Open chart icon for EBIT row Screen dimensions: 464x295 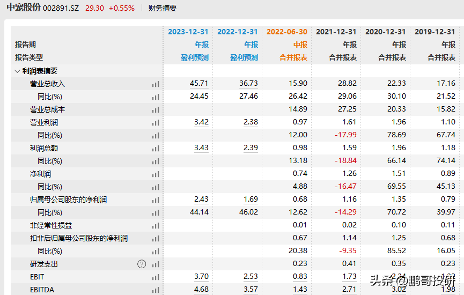(x=156, y=277)
